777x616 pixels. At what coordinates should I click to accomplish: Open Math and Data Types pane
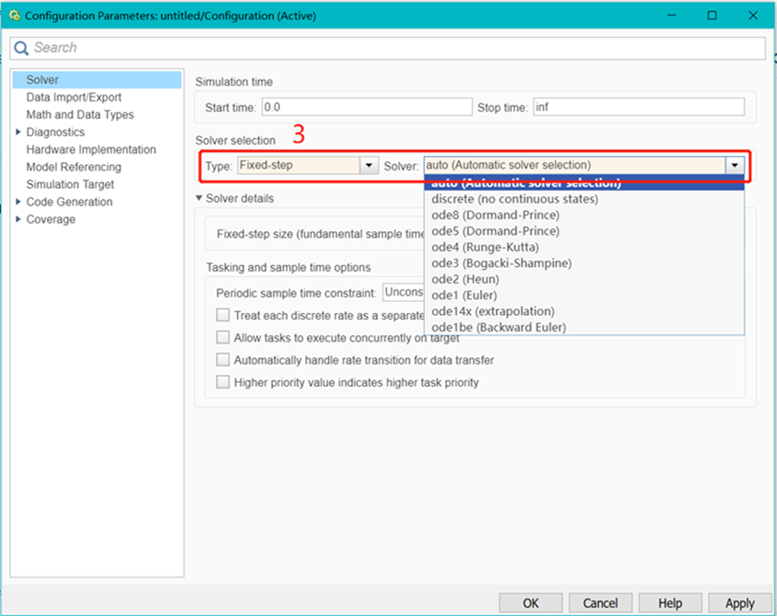tap(80, 114)
